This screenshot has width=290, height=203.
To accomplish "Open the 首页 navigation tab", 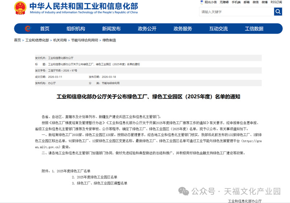I will point(45,29).
